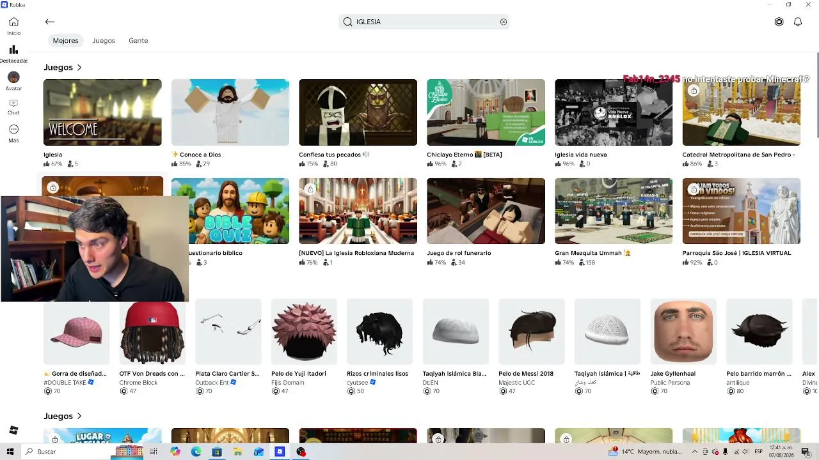Image resolution: width=819 pixels, height=460 pixels.
Task: Show hidden system tray icons
Action: pos(695,452)
